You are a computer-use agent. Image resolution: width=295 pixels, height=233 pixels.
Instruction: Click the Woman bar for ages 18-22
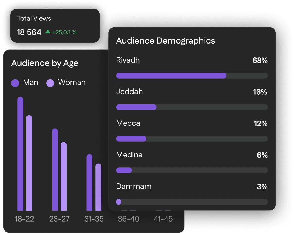click(29, 163)
